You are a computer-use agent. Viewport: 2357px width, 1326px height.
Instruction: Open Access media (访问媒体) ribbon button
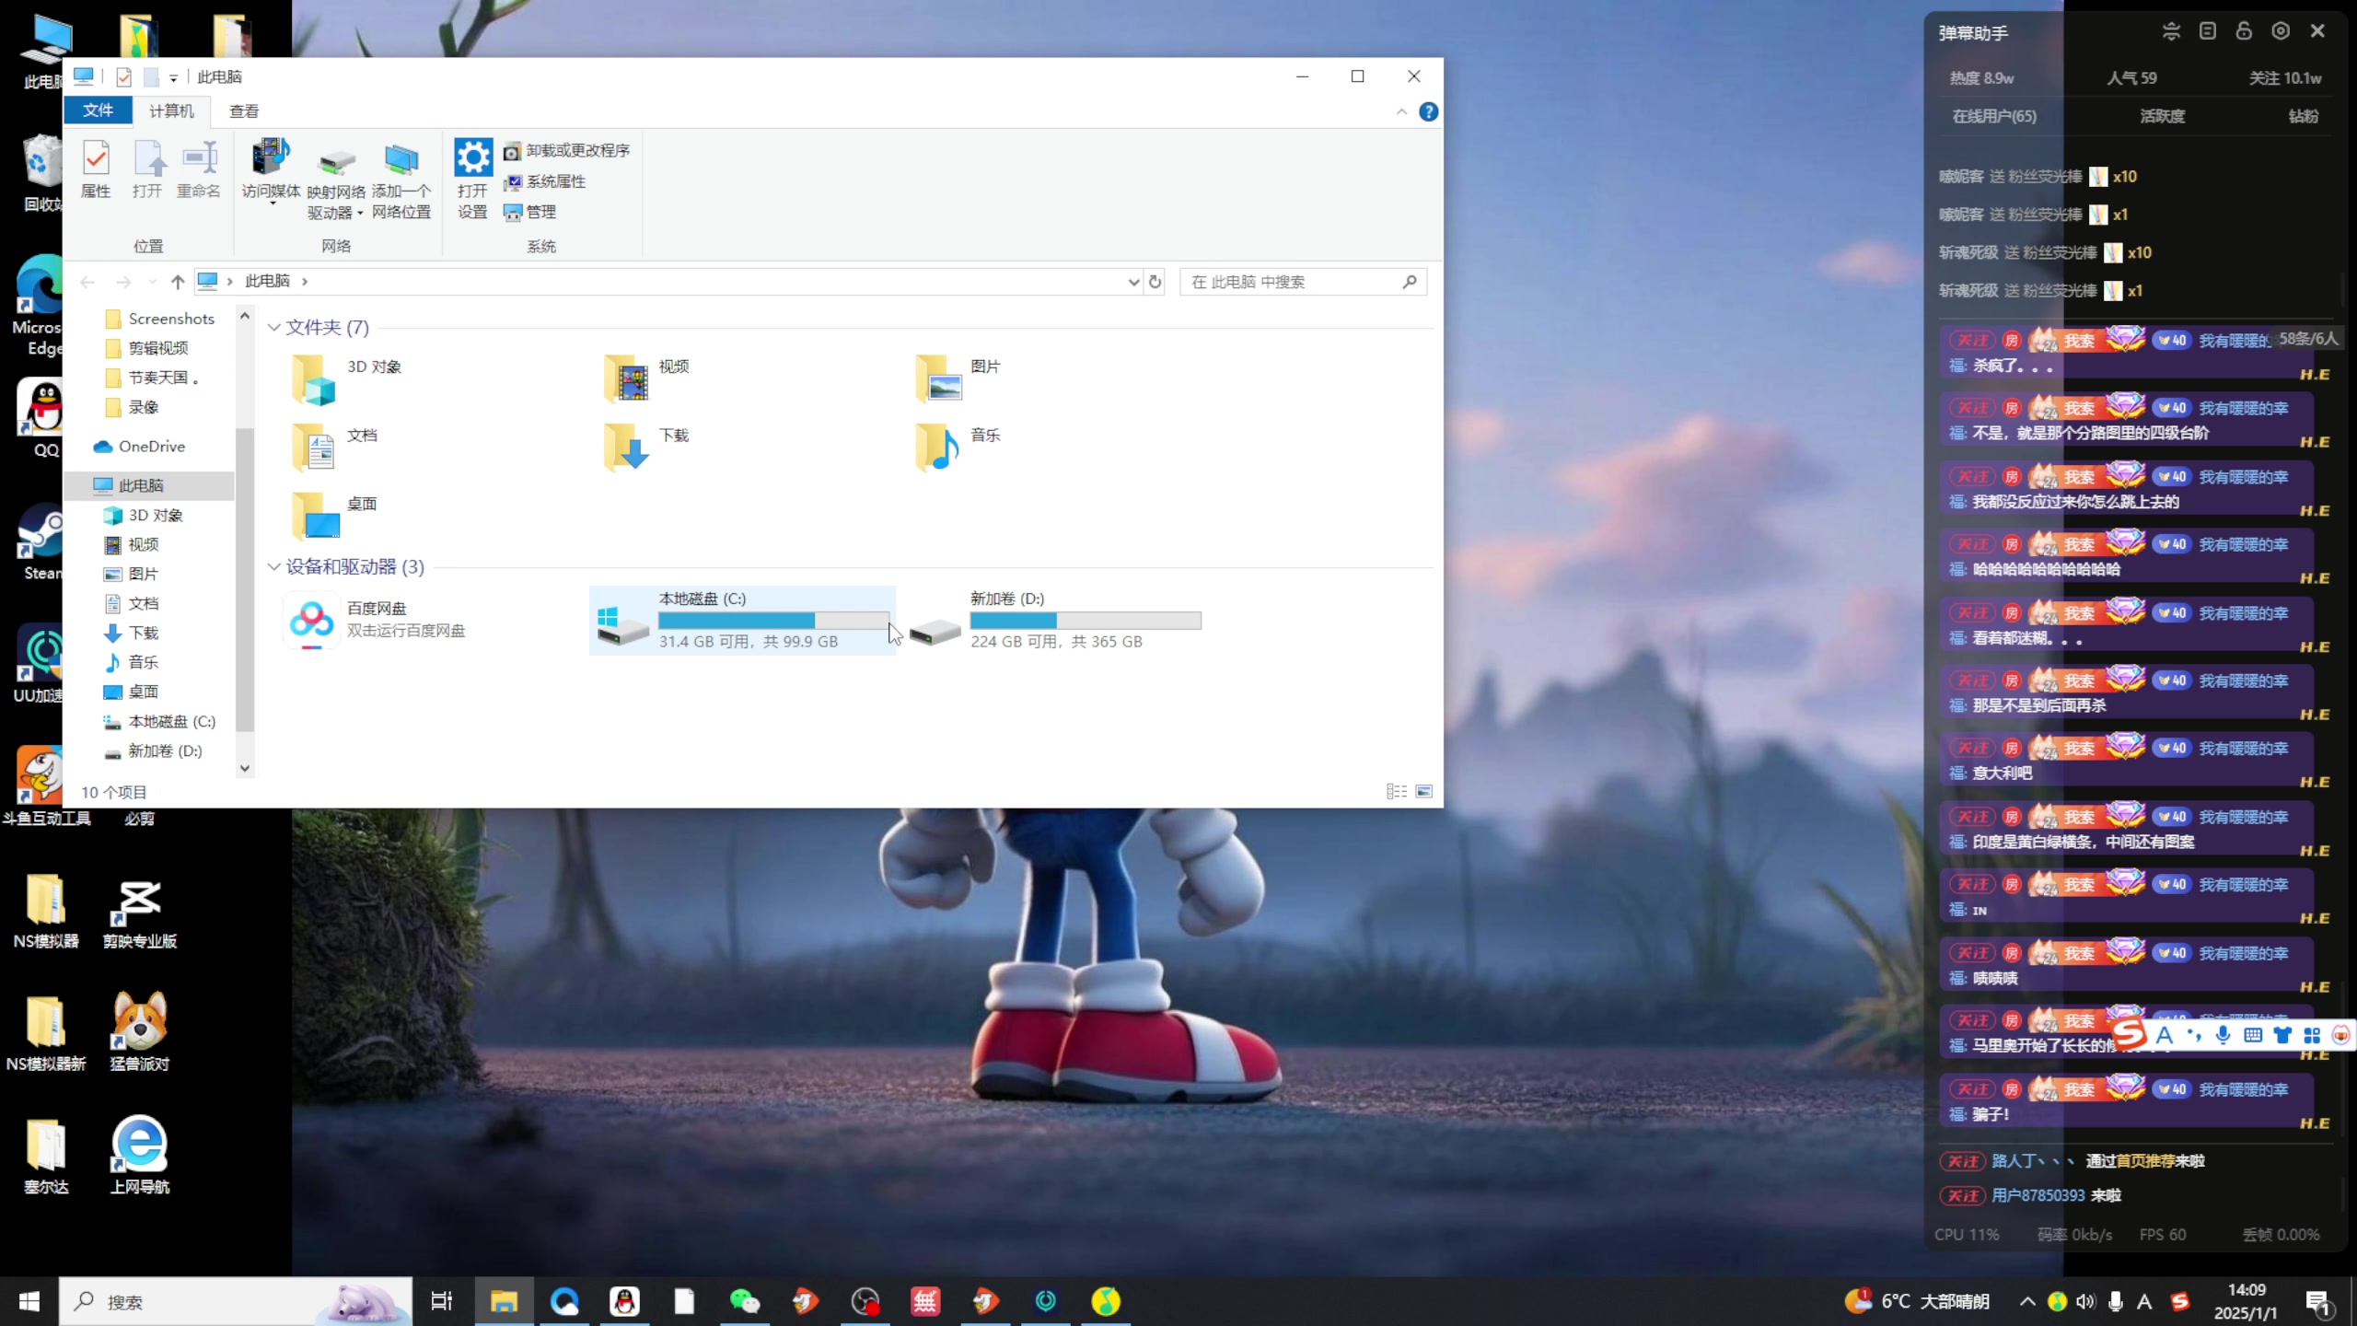(271, 171)
